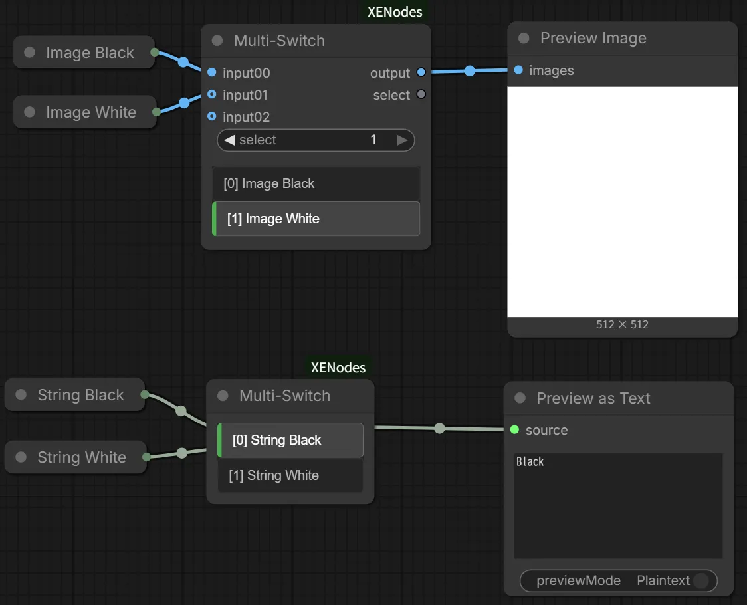Image resolution: width=747 pixels, height=605 pixels.
Task: Collapse the String Black node via its dot
Action: (x=21, y=394)
